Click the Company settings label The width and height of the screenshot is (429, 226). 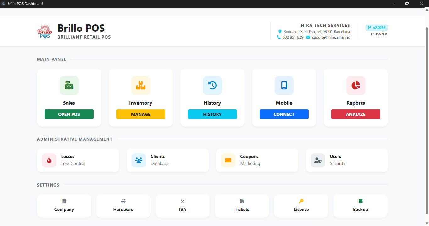click(64, 209)
